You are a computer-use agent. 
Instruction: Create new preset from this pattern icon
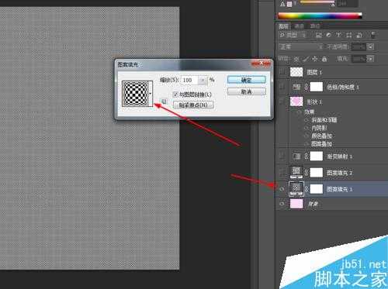click(x=164, y=101)
